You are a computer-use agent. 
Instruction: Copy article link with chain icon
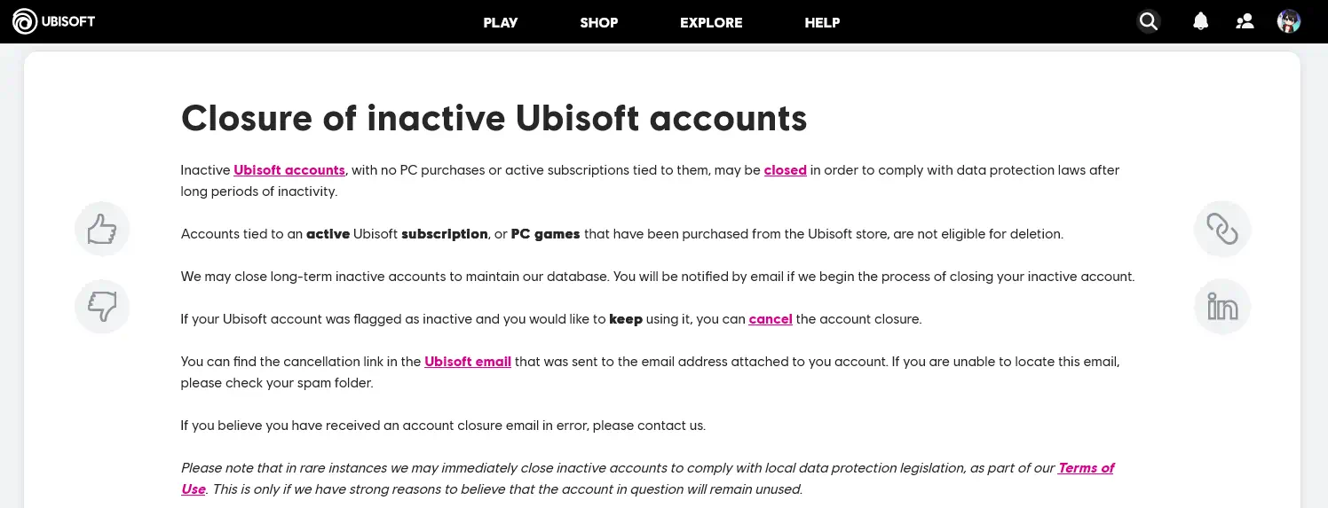(1222, 230)
